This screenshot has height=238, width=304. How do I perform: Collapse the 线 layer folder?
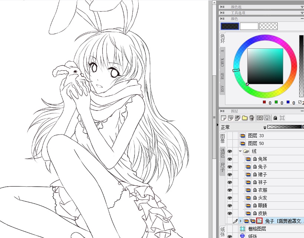pyautogui.click(x=240, y=151)
